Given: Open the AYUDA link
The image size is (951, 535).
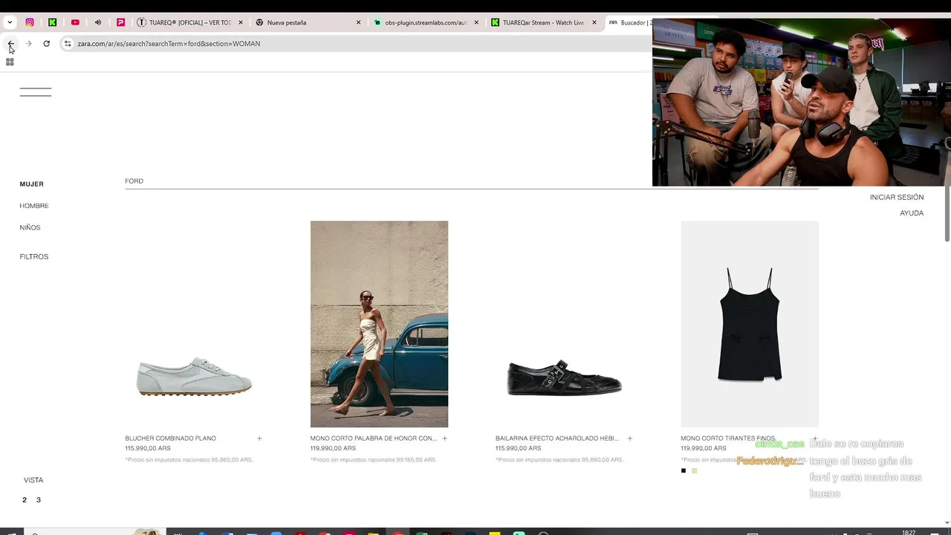Looking at the screenshot, I should [x=912, y=213].
